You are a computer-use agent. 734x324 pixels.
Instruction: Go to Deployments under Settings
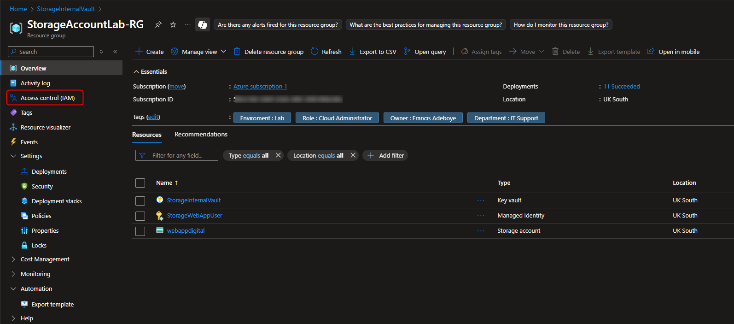coord(49,171)
